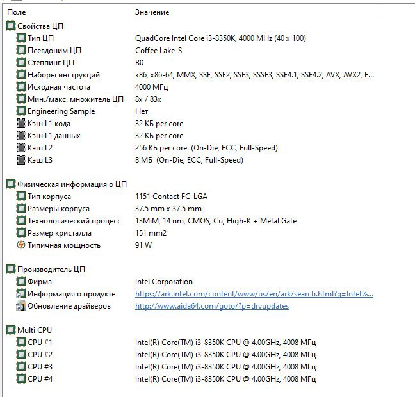Select the Размер кристалла field label
The width and height of the screenshot is (415, 397).
60,233
